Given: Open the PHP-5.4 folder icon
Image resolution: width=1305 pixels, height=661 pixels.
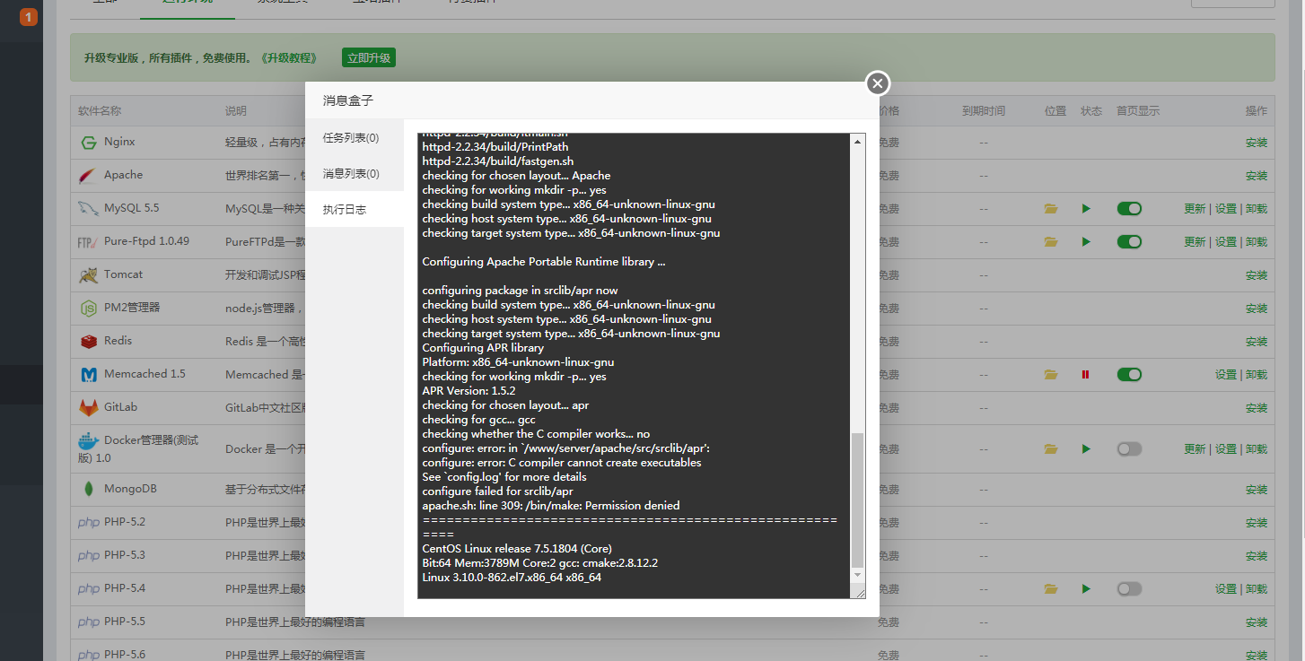Looking at the screenshot, I should click(x=1051, y=589).
